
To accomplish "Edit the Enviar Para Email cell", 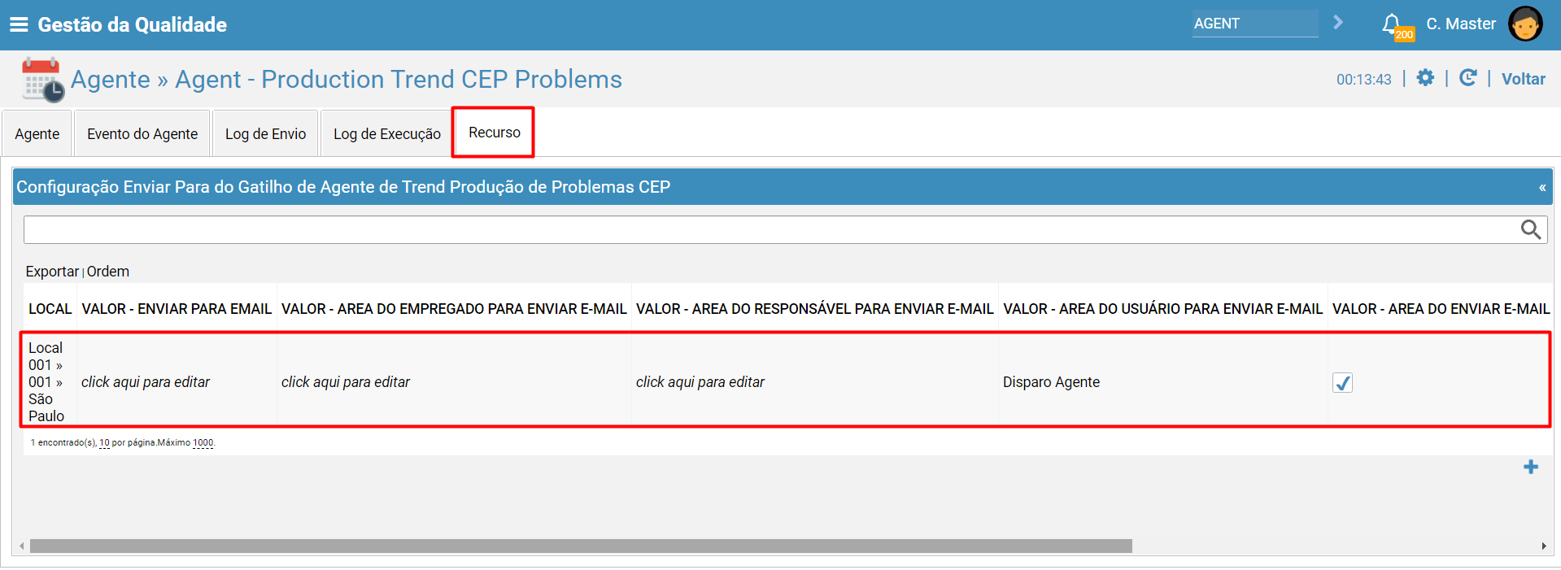I will tap(146, 382).
